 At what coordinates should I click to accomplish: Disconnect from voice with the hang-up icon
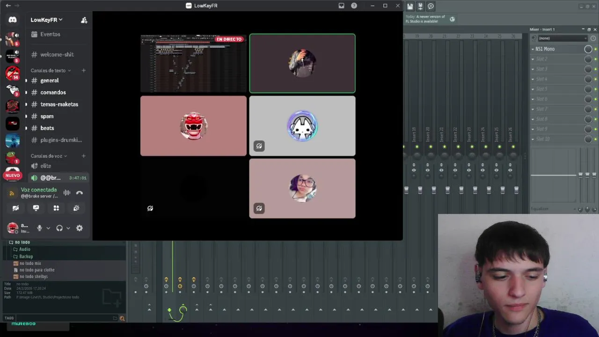click(80, 193)
